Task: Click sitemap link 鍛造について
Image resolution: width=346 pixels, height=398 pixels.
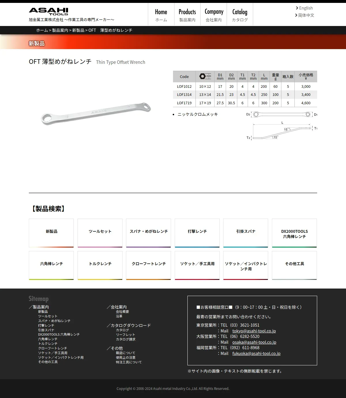Action: pos(126,353)
